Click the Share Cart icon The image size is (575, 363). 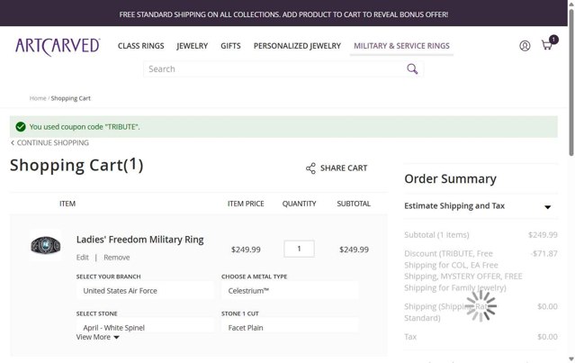310,168
